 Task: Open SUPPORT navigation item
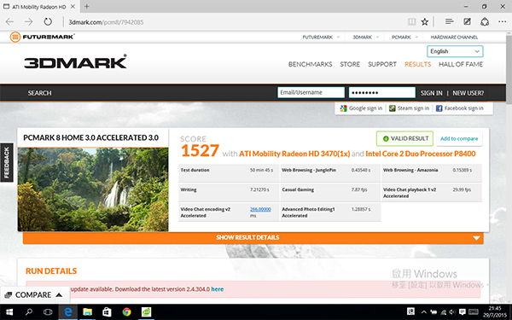(x=382, y=64)
